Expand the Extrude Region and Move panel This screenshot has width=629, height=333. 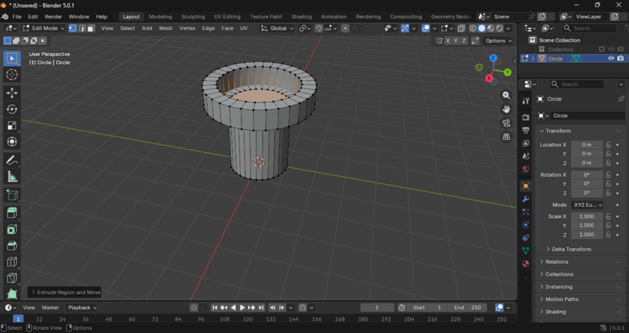click(x=65, y=292)
